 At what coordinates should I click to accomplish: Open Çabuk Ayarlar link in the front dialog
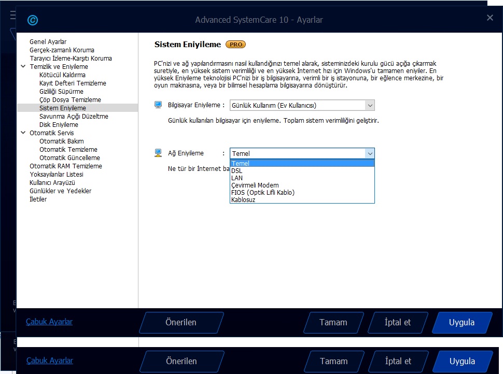pyautogui.click(x=49, y=322)
